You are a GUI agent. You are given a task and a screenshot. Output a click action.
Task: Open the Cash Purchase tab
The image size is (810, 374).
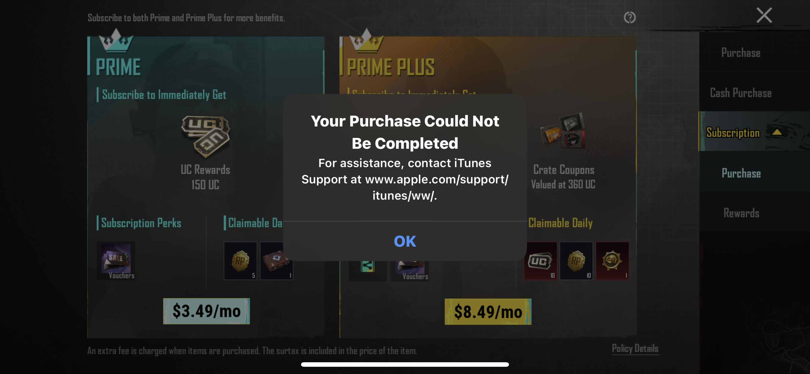[x=740, y=93]
